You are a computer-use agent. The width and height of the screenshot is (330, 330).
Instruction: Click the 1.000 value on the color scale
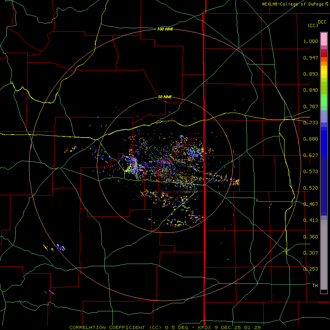311,41
